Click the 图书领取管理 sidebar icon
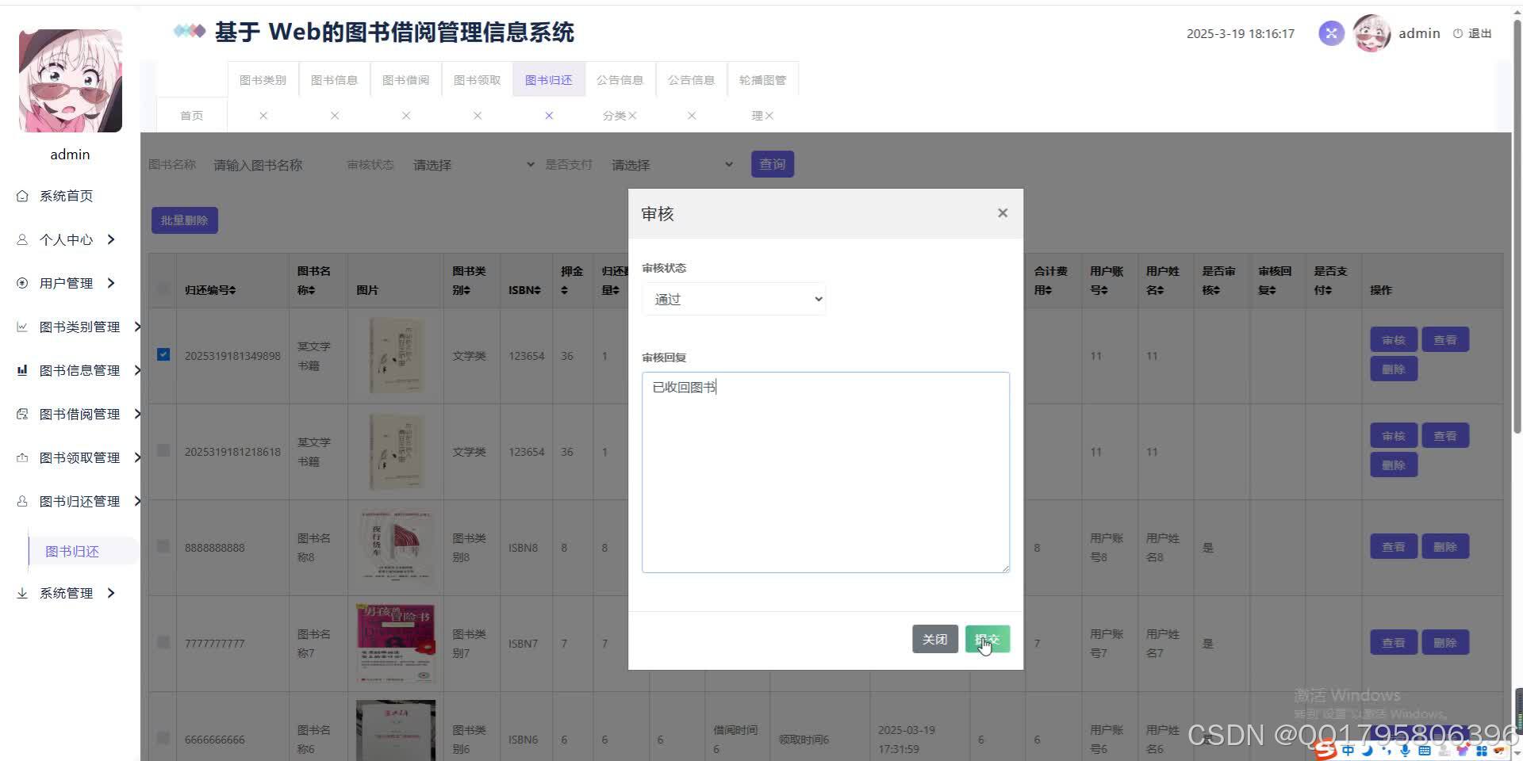Screen dimensions: 1523x761 point(21,457)
